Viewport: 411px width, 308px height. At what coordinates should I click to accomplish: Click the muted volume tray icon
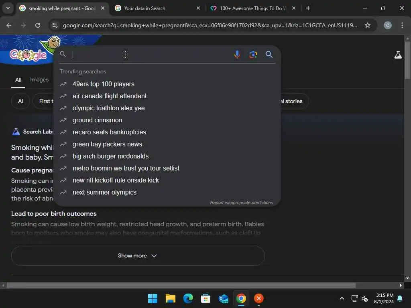point(364,298)
